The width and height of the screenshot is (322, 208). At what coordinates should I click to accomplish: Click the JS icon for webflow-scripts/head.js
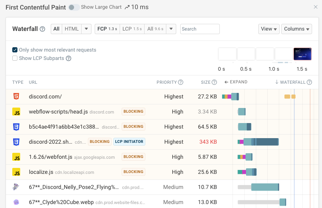[x=16, y=112]
